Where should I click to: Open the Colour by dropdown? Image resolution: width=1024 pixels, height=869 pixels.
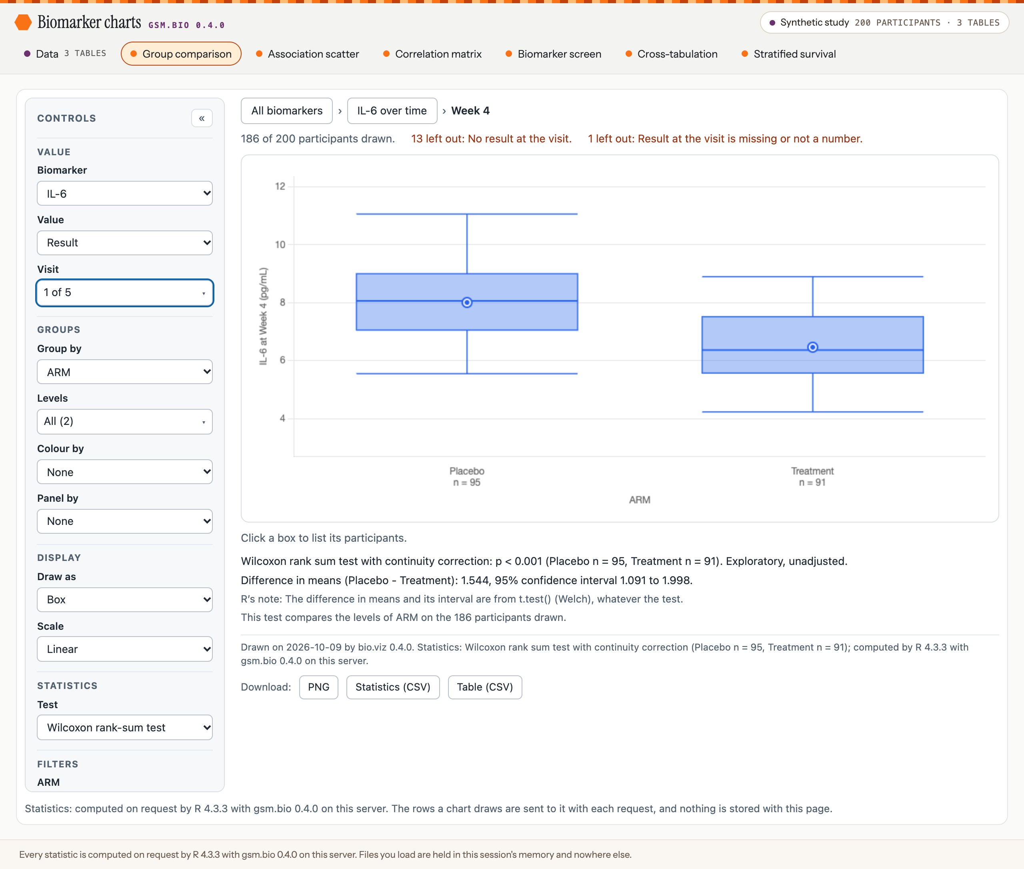(x=125, y=472)
